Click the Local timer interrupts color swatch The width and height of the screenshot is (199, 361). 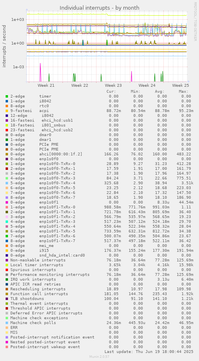(x=7, y=265)
